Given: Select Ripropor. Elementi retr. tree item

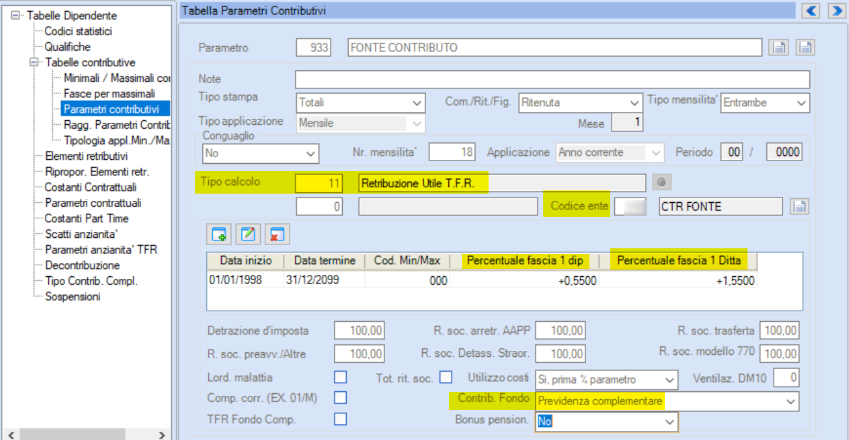Looking at the screenshot, I should (x=97, y=172).
